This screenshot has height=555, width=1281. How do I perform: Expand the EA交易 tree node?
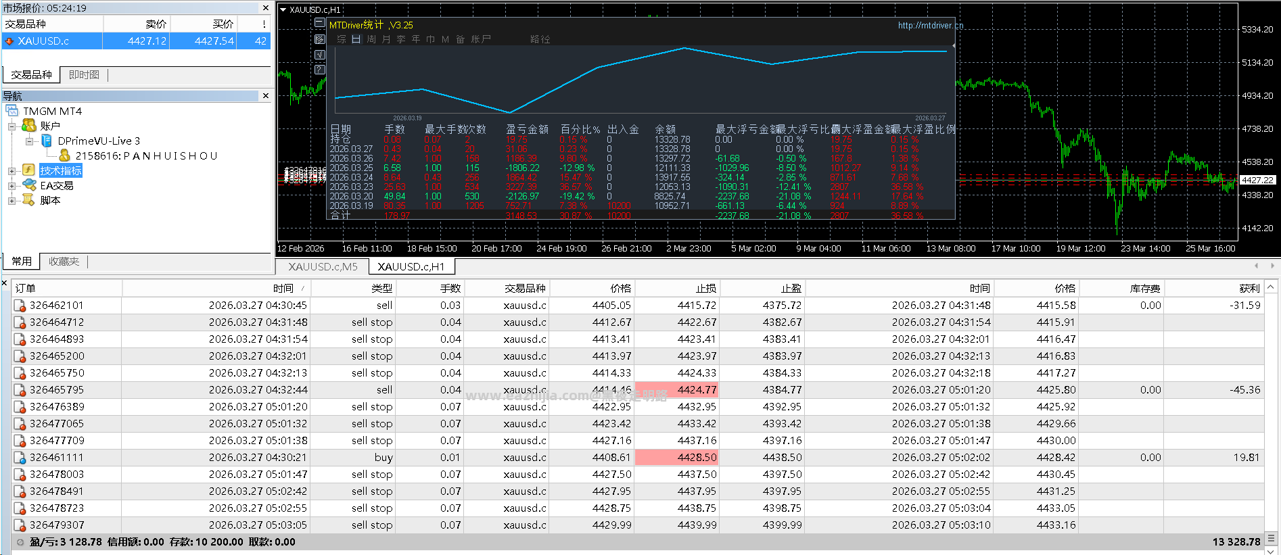pos(11,186)
